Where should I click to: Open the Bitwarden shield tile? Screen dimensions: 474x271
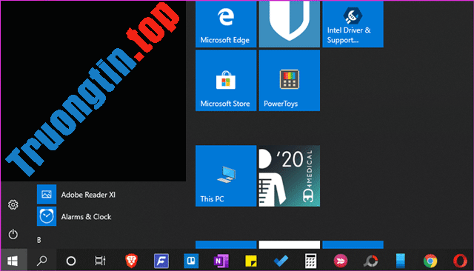(x=290, y=24)
